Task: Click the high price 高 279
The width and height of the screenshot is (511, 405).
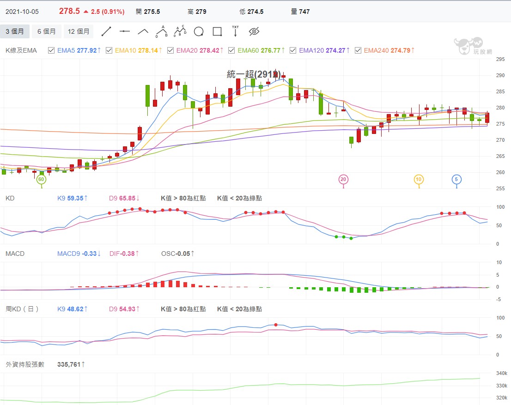Action: [x=197, y=12]
